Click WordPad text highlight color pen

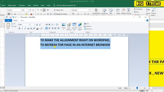(41, 28)
